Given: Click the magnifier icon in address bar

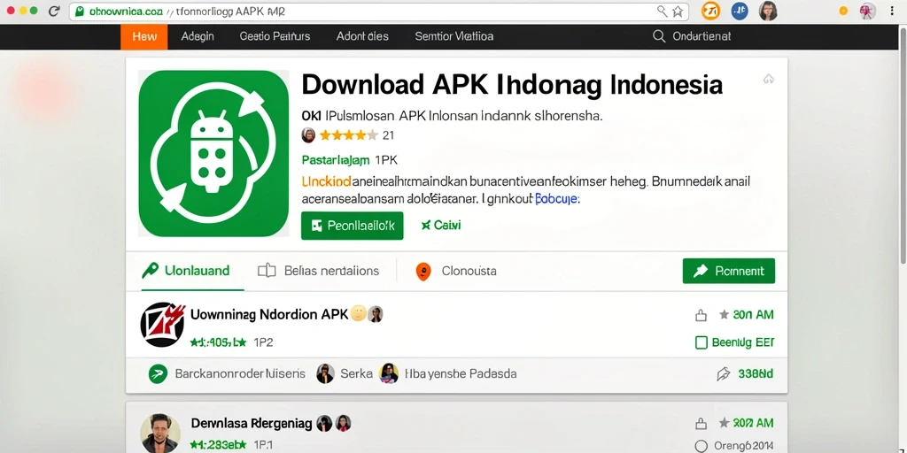Looking at the screenshot, I should (663, 11).
